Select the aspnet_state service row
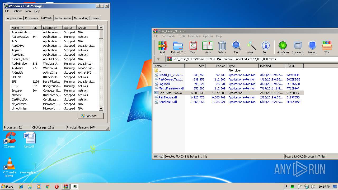338x190 pixels. click(x=54, y=59)
